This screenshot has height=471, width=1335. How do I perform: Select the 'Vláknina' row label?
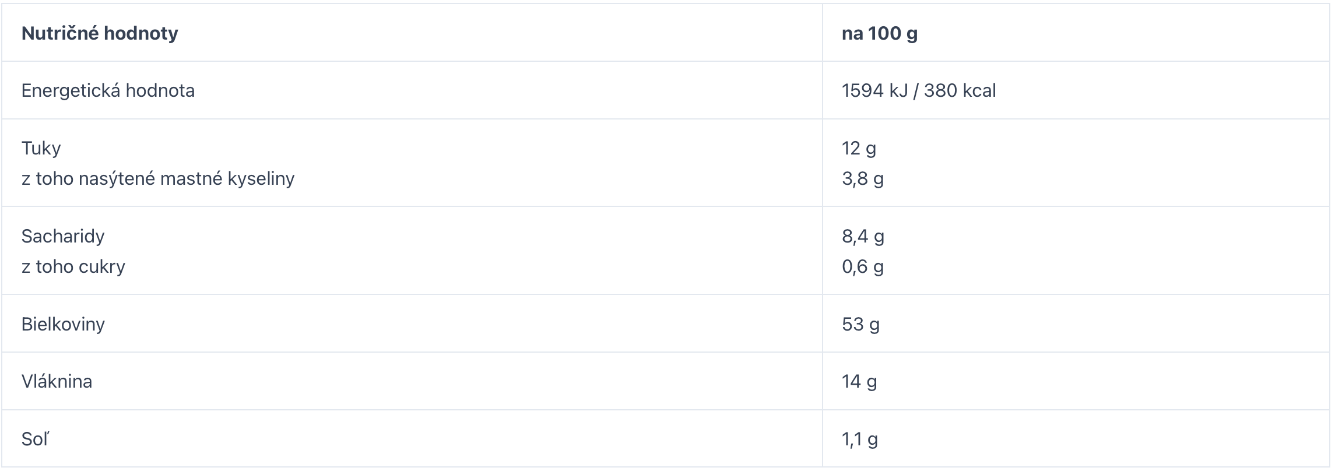[57, 381]
